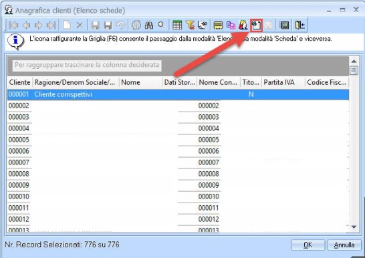Click 000011 in the Nome Con column
The height and width of the screenshot is (258, 365).
click(x=209, y=208)
